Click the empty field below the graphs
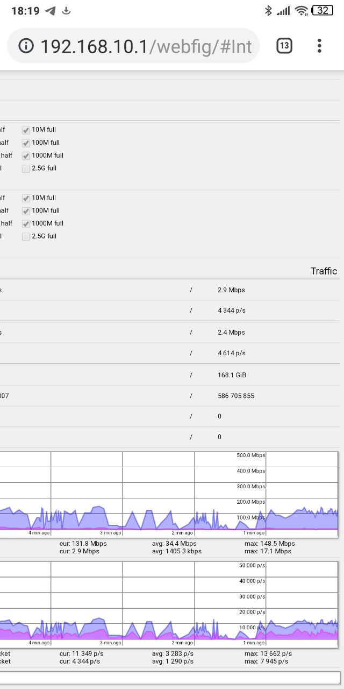Image resolution: width=344 pixels, height=689 pixels. pos(170,677)
